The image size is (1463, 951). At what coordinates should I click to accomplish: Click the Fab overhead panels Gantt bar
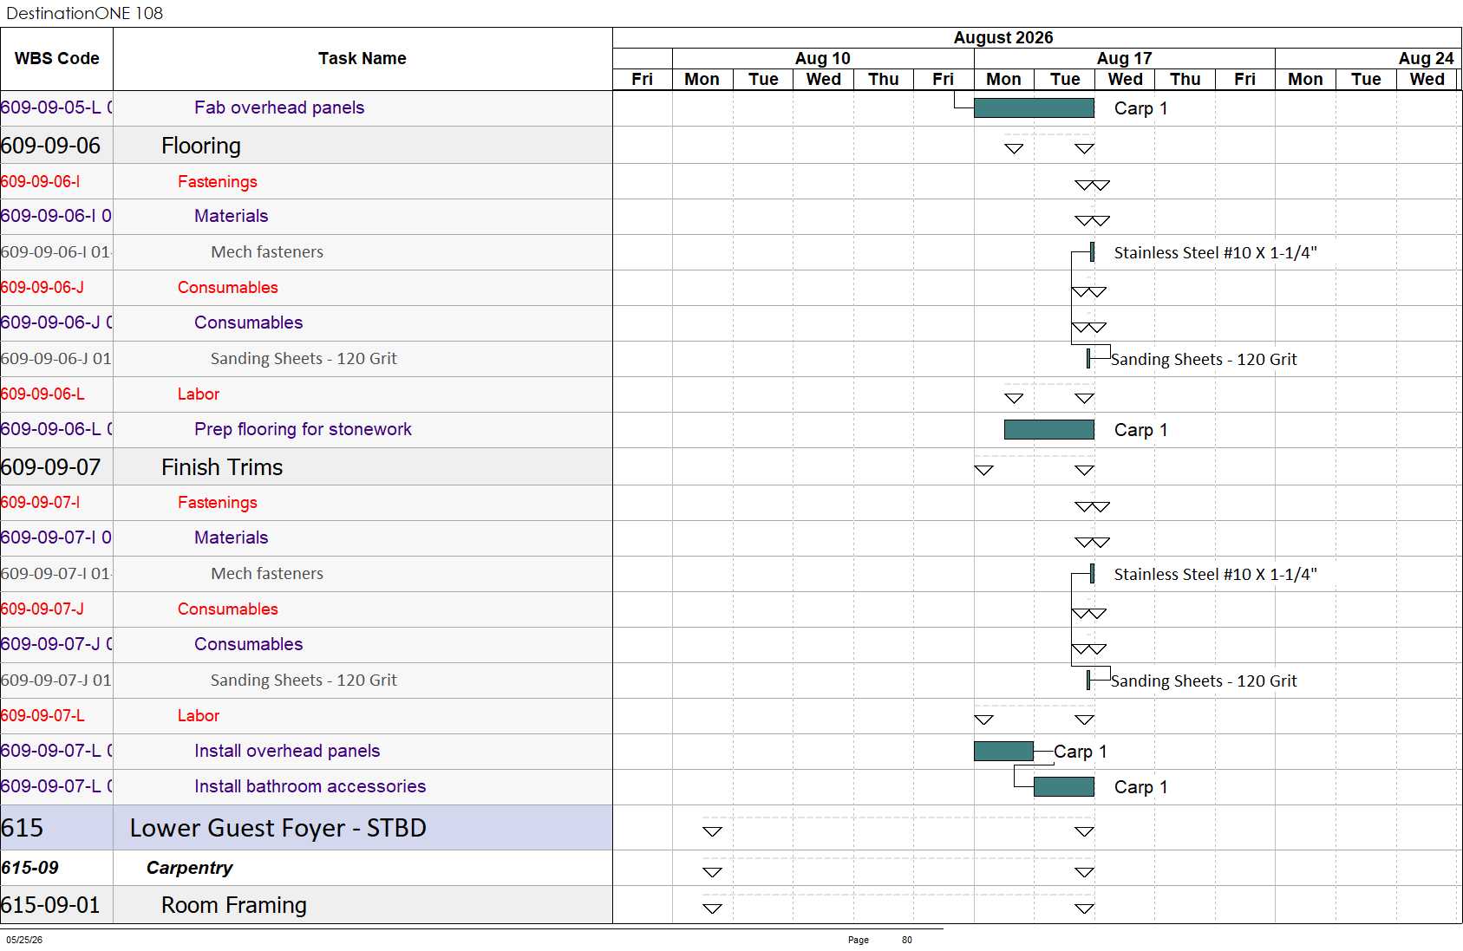(1034, 108)
